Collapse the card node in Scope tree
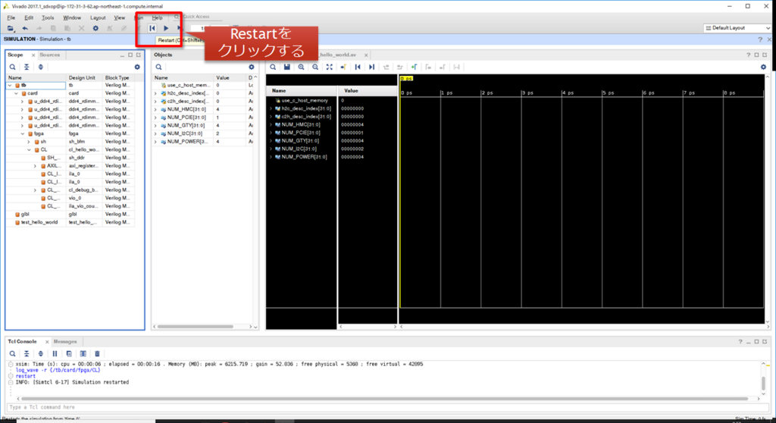Screen dimensions: 776x423 [x=17, y=93]
